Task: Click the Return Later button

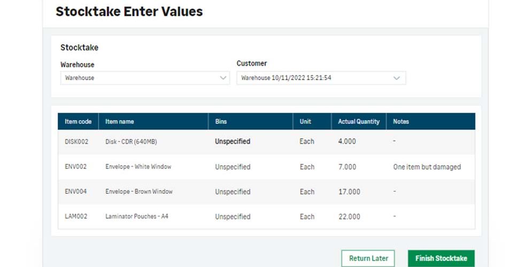Action: (x=368, y=258)
